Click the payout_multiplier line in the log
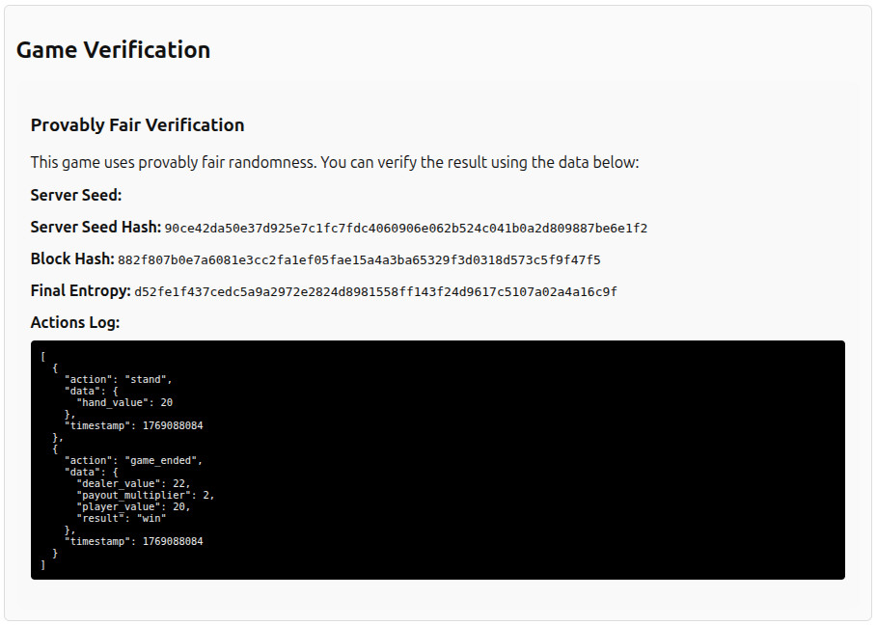 (146, 495)
